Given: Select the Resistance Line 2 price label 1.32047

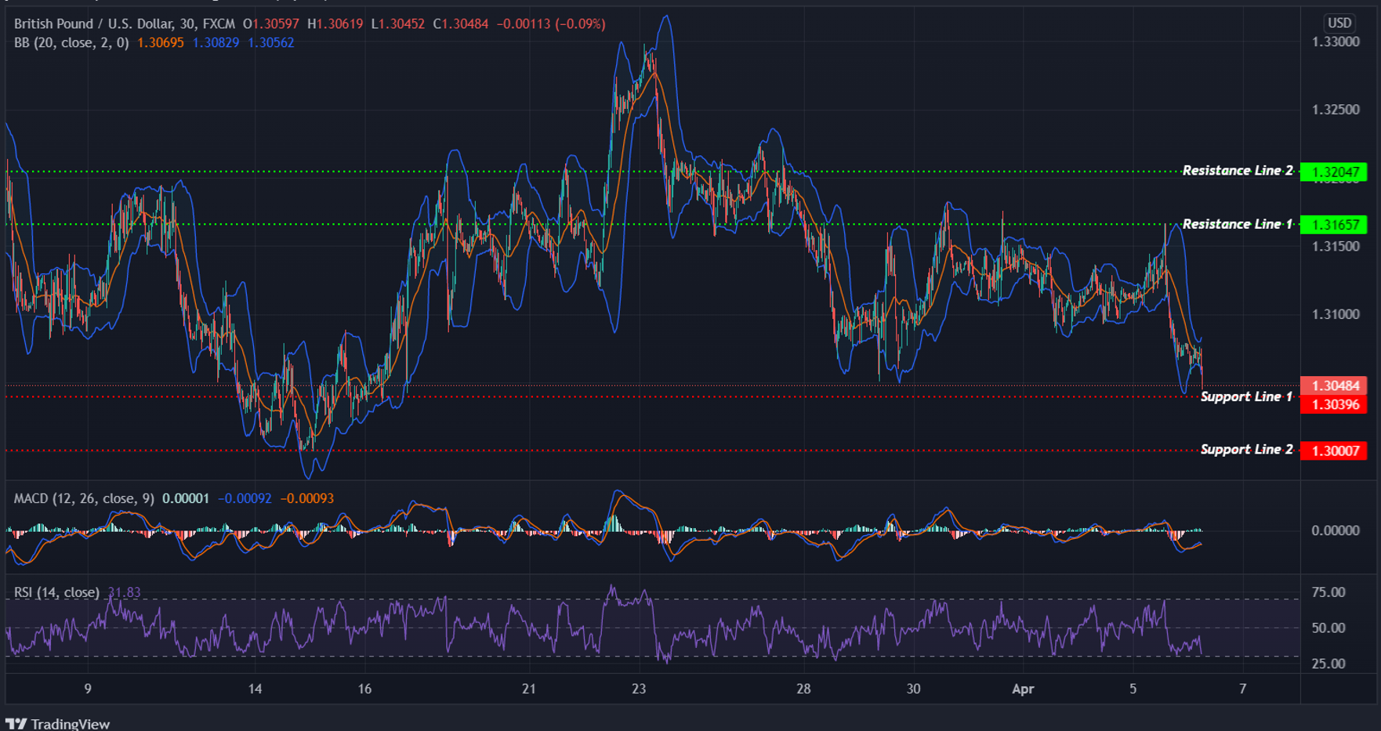Looking at the screenshot, I should (1332, 170).
